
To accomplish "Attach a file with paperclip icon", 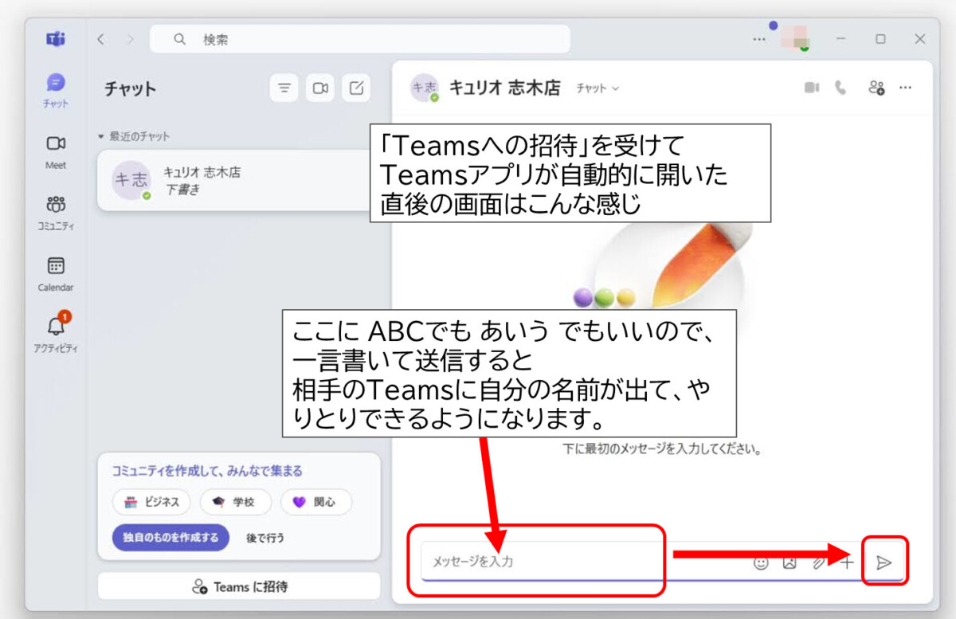I will pyautogui.click(x=817, y=562).
